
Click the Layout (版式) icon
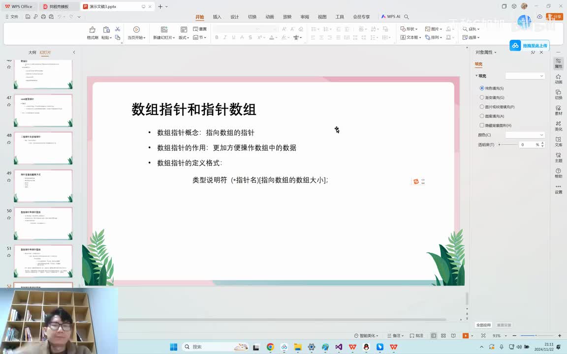point(184,29)
